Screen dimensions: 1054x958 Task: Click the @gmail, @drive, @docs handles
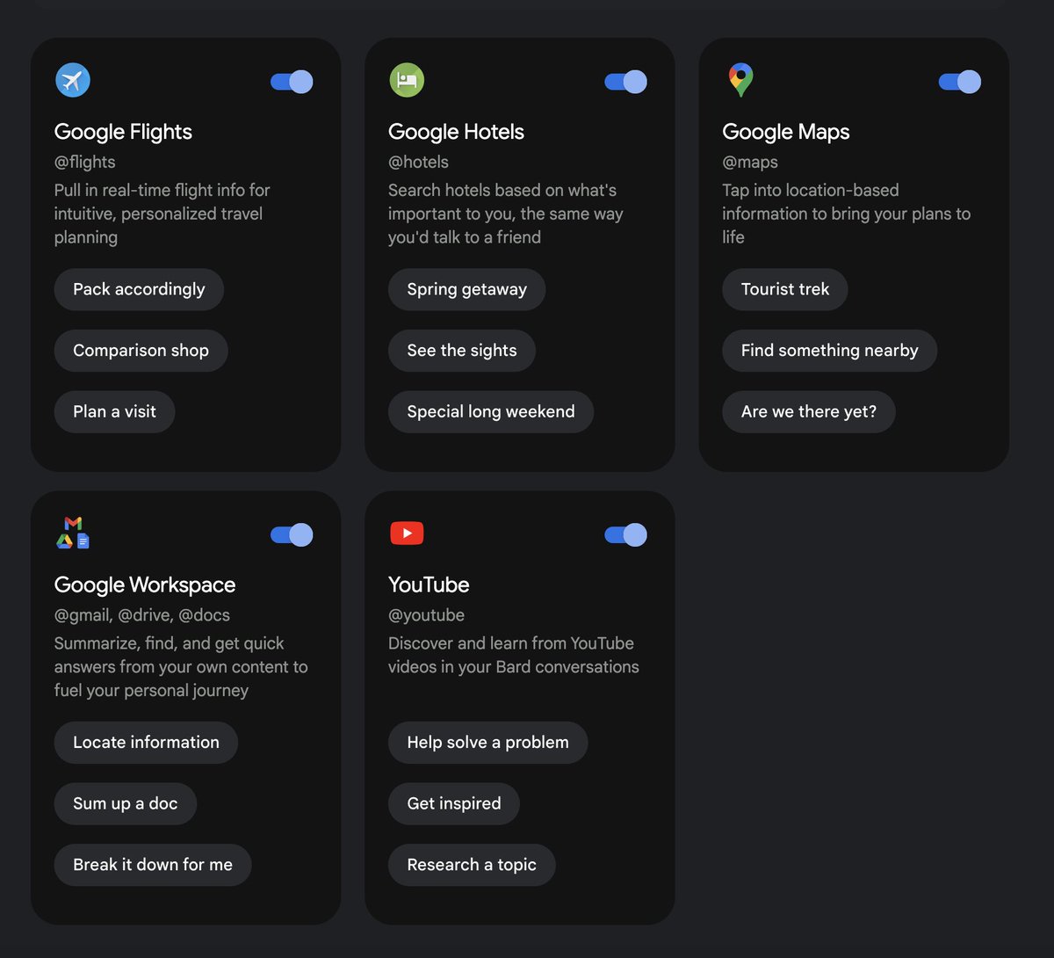142,615
